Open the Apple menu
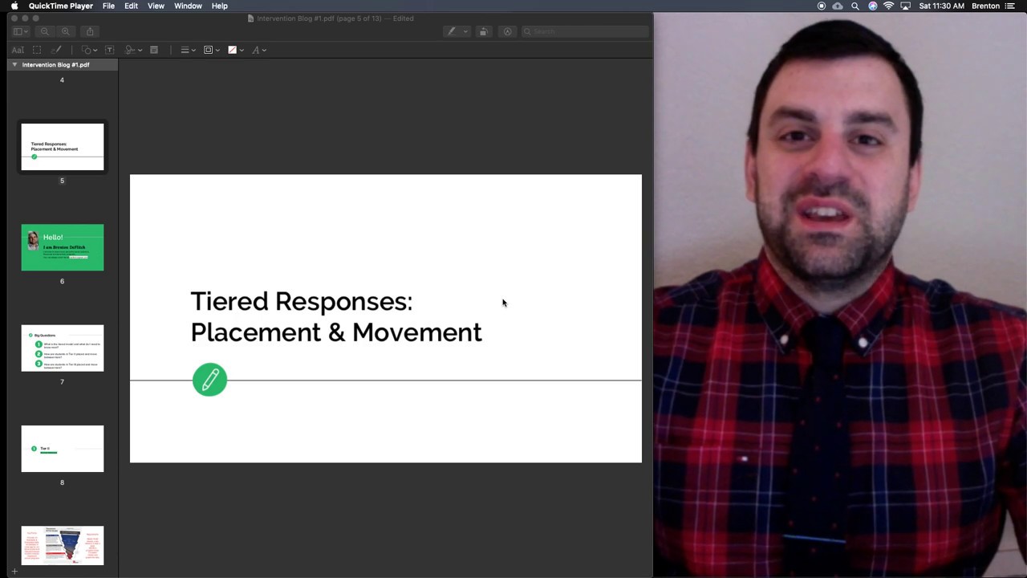1027x578 pixels. click(x=14, y=6)
